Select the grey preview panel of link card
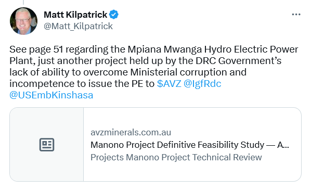 click(x=47, y=145)
